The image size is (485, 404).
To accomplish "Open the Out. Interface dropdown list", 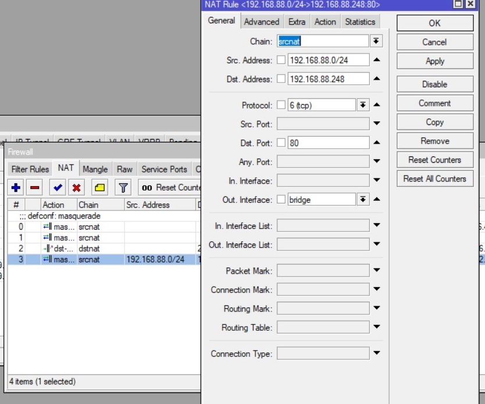I will (x=363, y=199).
